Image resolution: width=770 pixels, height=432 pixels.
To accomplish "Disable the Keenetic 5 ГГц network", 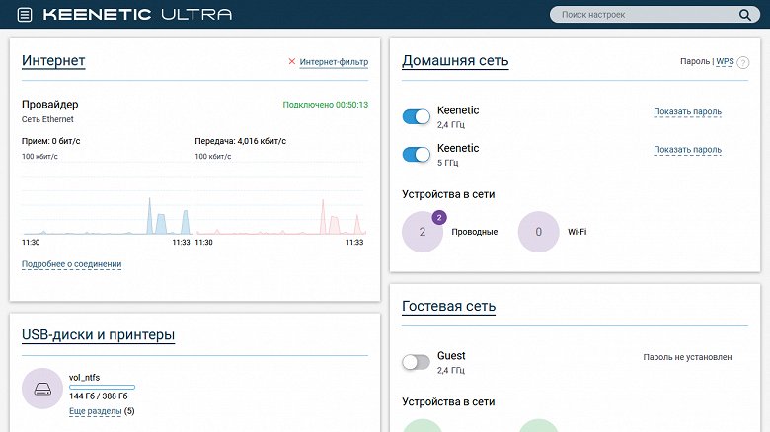I will pyautogui.click(x=416, y=155).
